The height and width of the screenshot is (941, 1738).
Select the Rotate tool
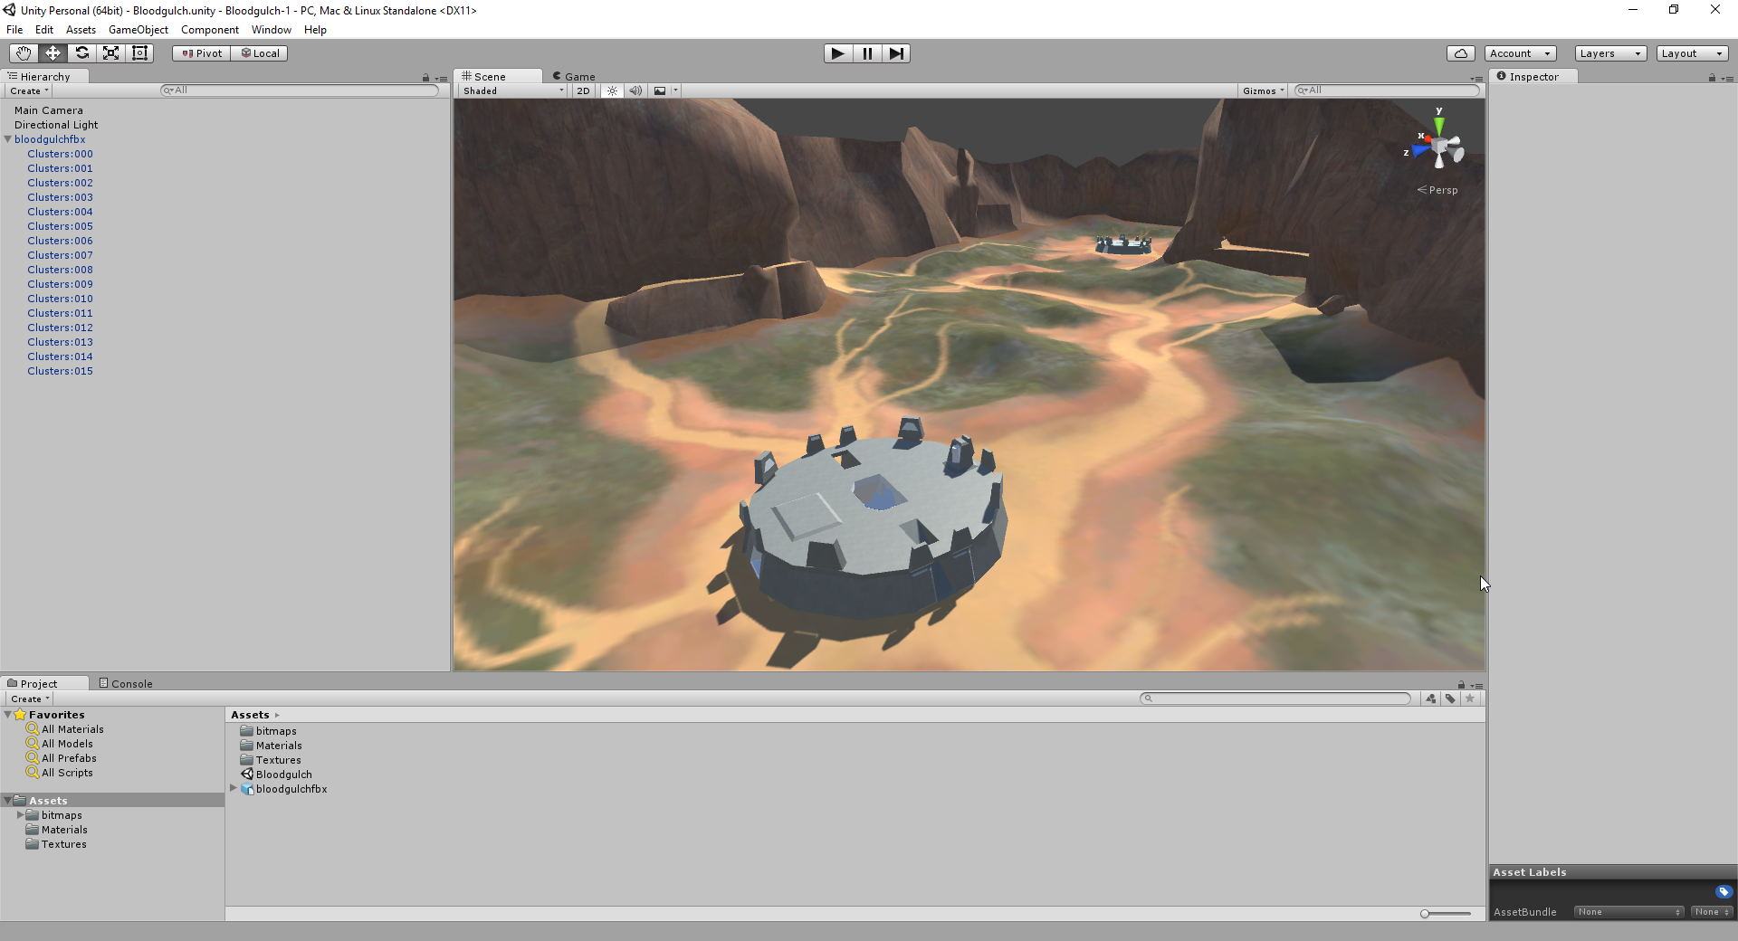[x=81, y=53]
